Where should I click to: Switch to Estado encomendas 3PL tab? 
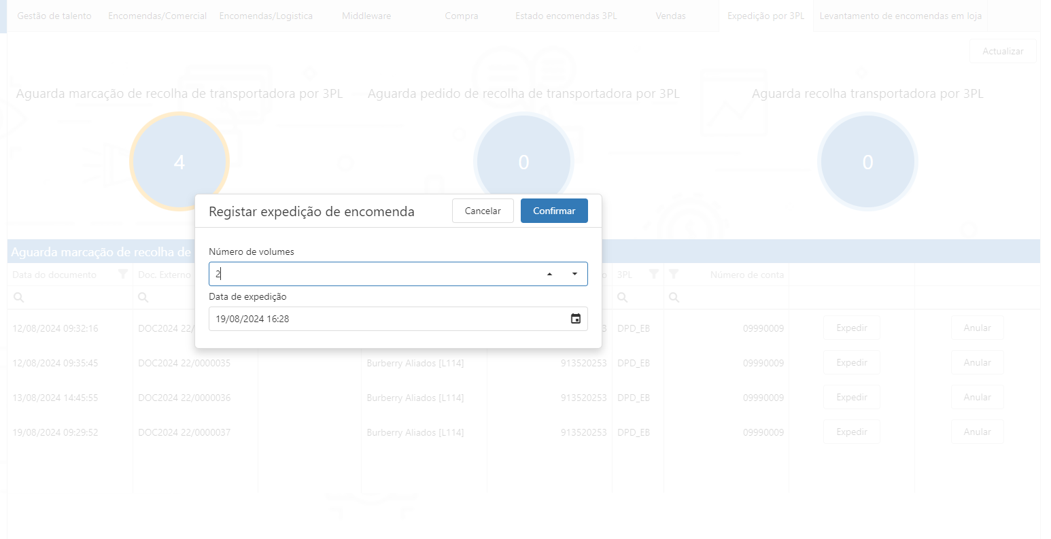click(566, 16)
